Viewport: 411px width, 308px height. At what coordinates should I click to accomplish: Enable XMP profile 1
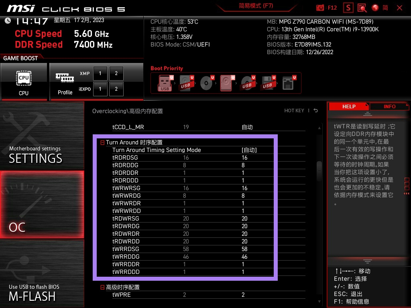point(100,73)
